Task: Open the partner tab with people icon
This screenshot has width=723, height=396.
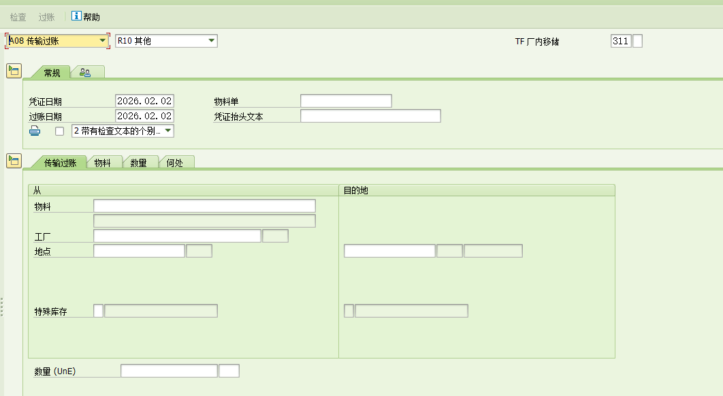Action: click(85, 73)
